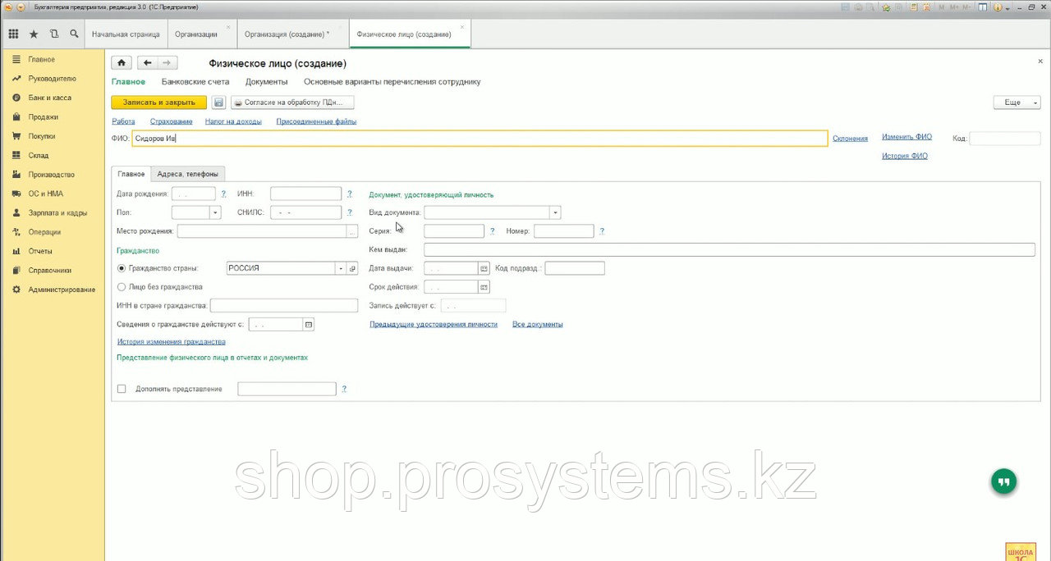Click the search magnifier icon
Image resolution: width=1051 pixels, height=561 pixels.
tap(74, 34)
